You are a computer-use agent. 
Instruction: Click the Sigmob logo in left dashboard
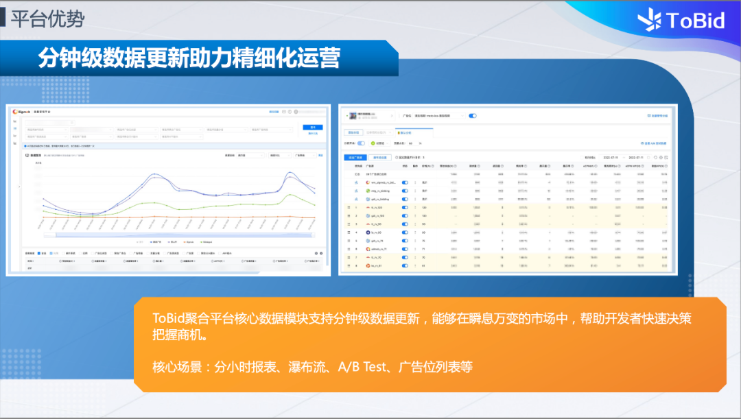click(x=21, y=112)
